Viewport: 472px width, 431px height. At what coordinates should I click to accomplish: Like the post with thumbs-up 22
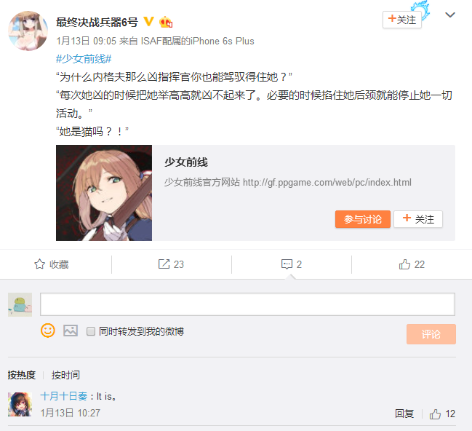[404, 264]
